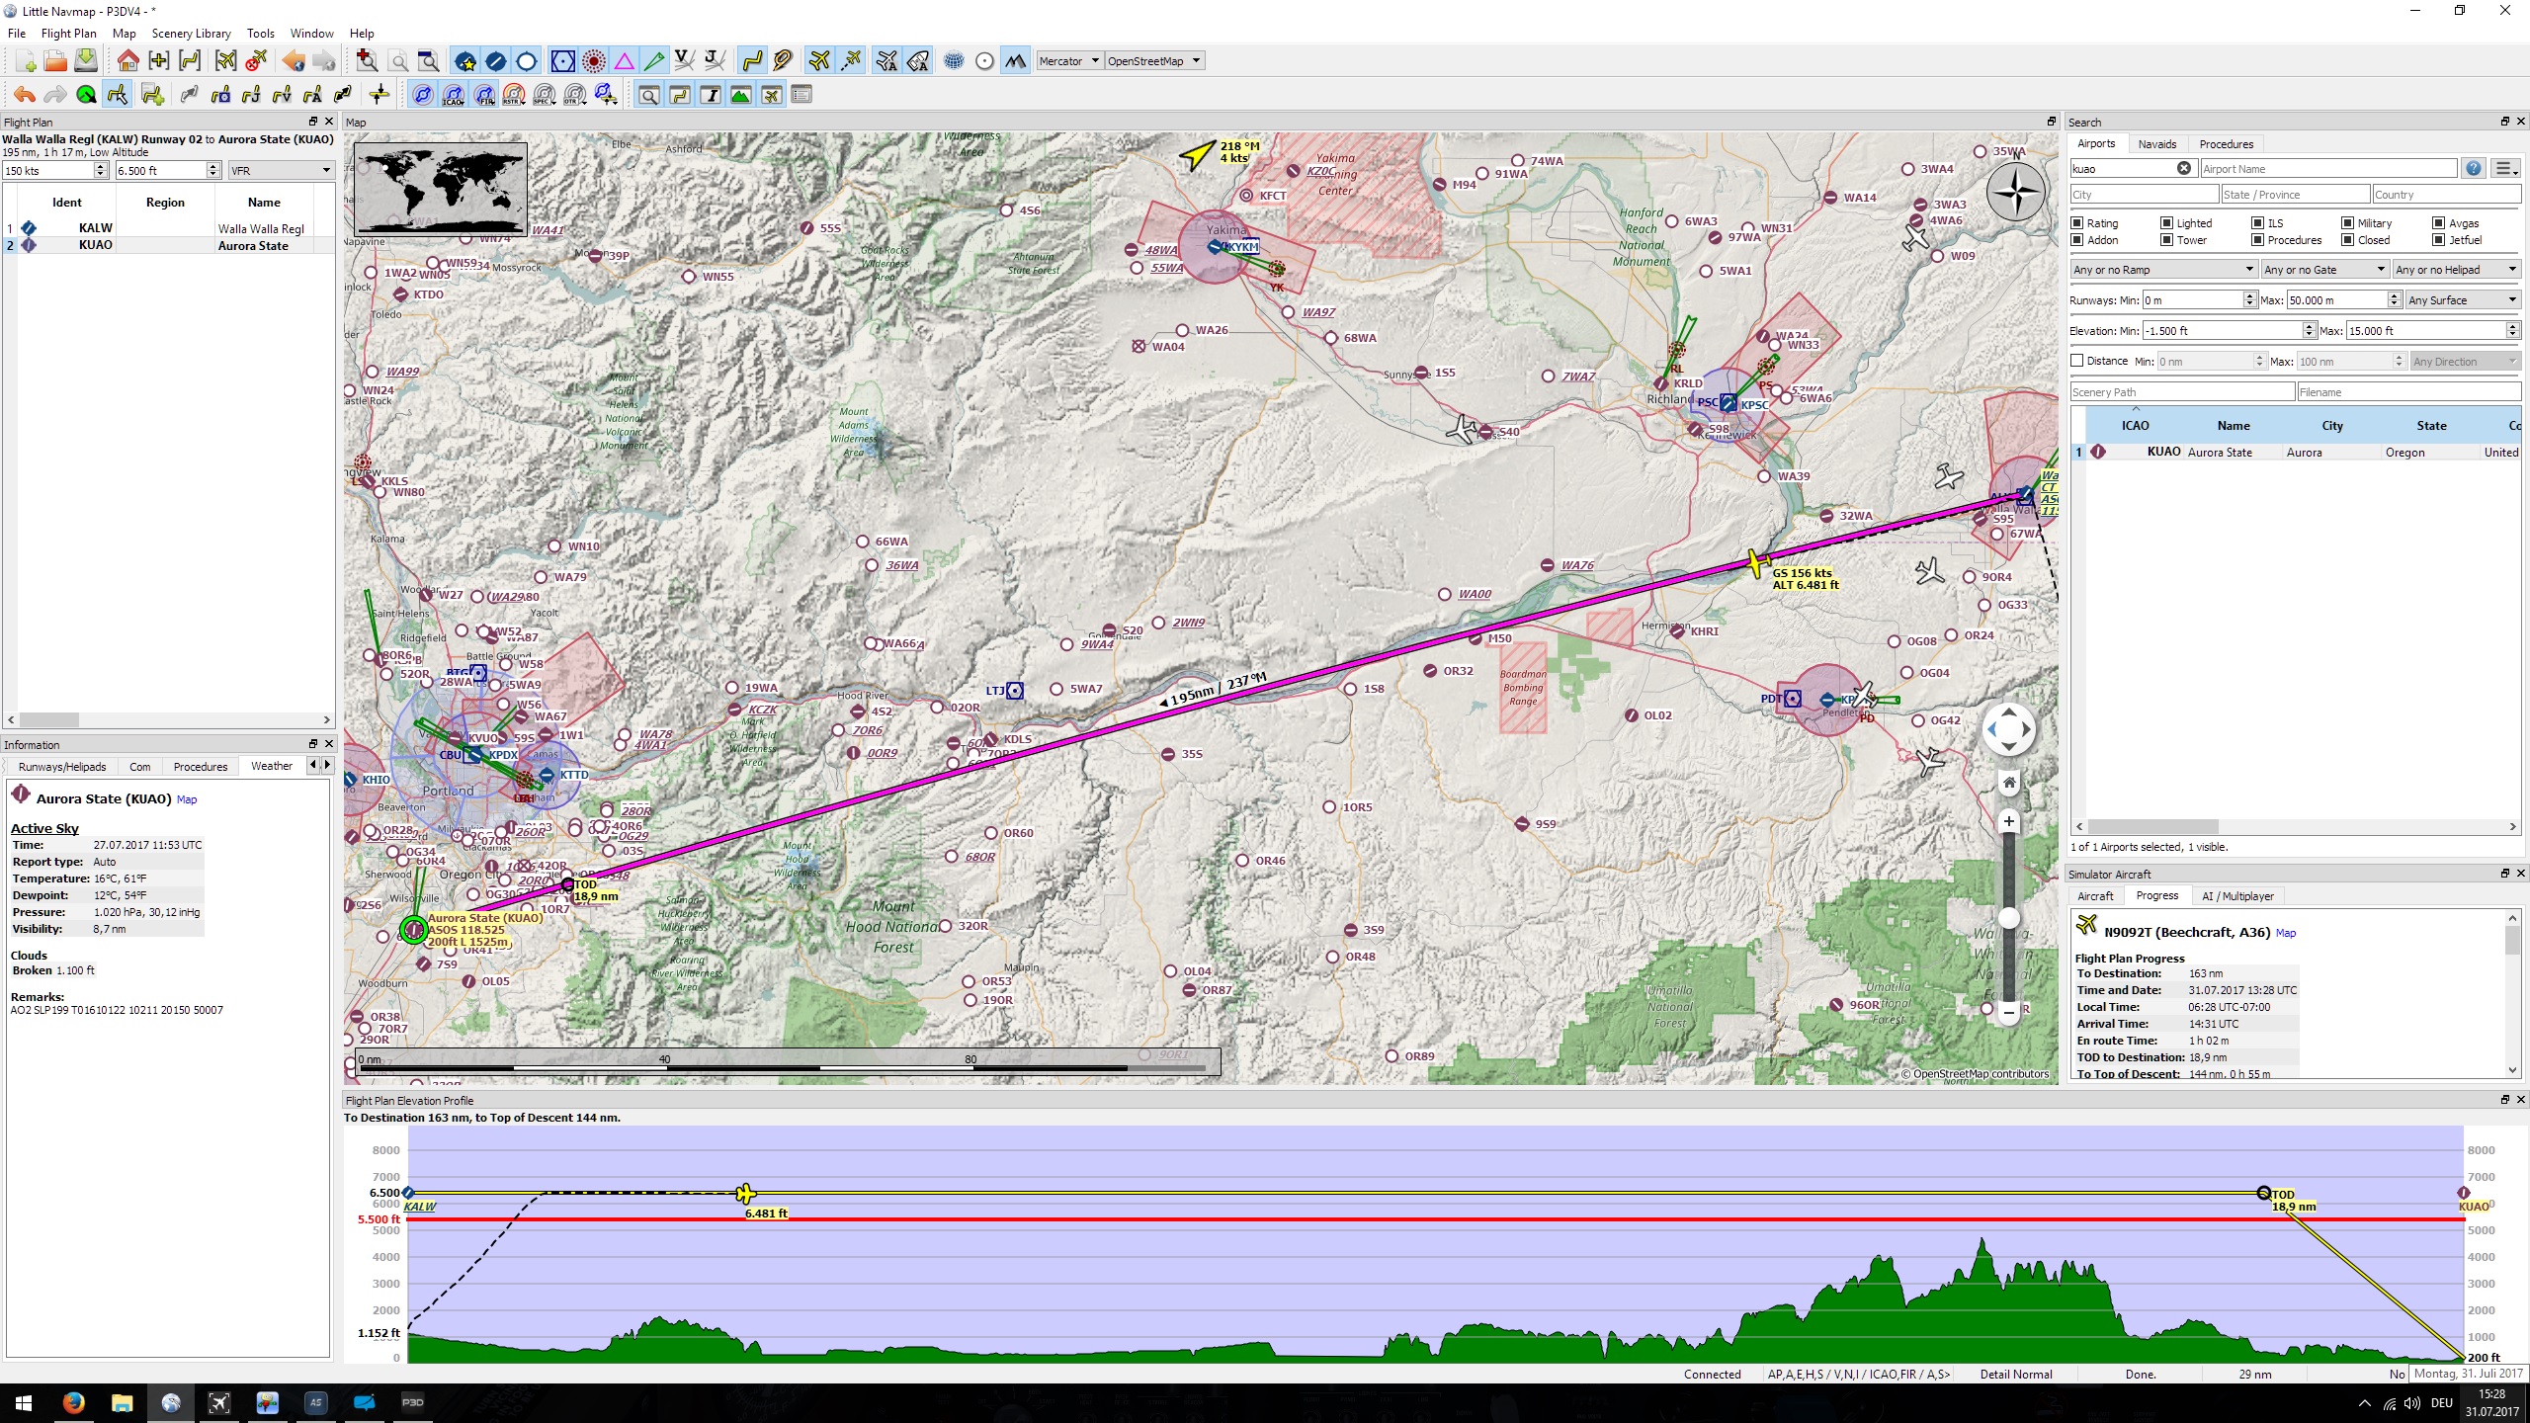Open the search options hamburger menu button

pyautogui.click(x=2504, y=169)
